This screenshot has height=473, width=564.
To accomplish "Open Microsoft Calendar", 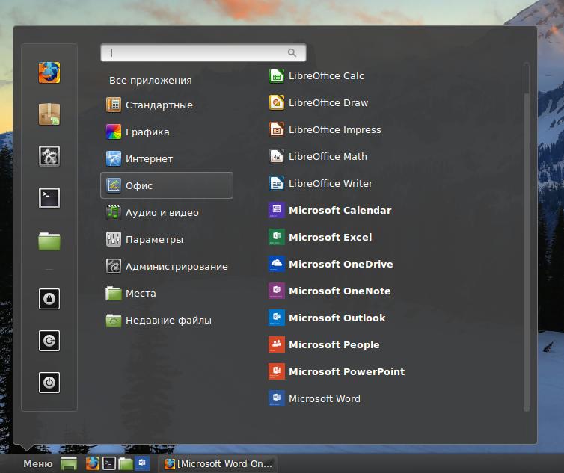I will coord(330,210).
